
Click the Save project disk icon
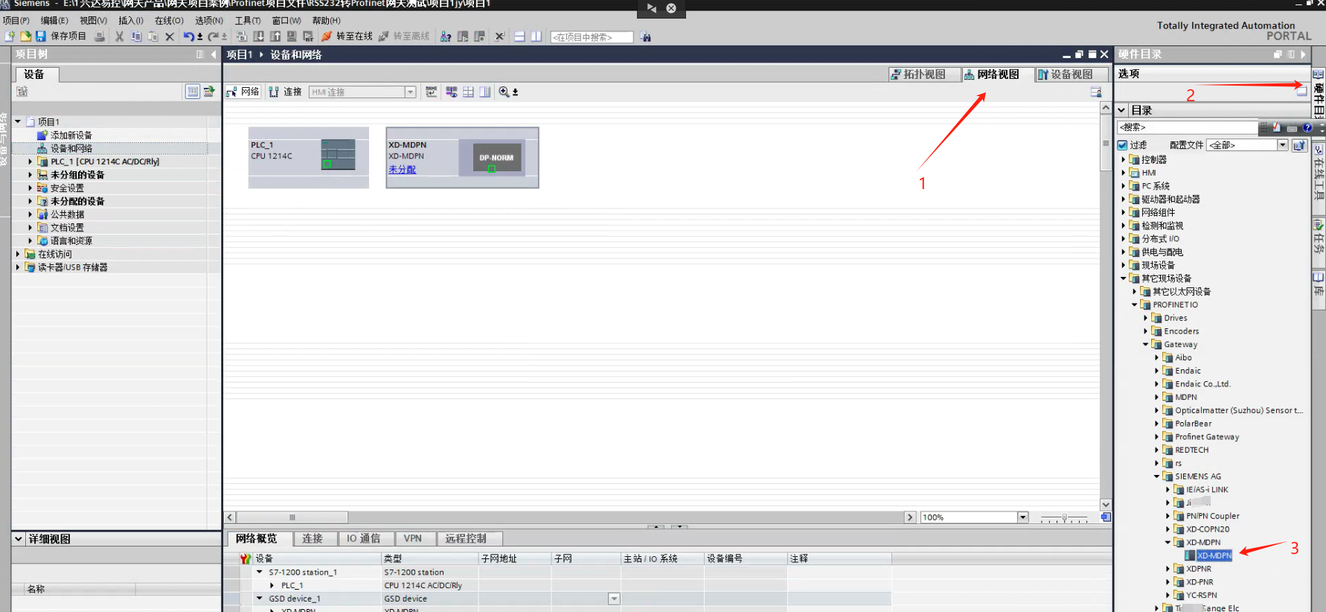(x=41, y=36)
